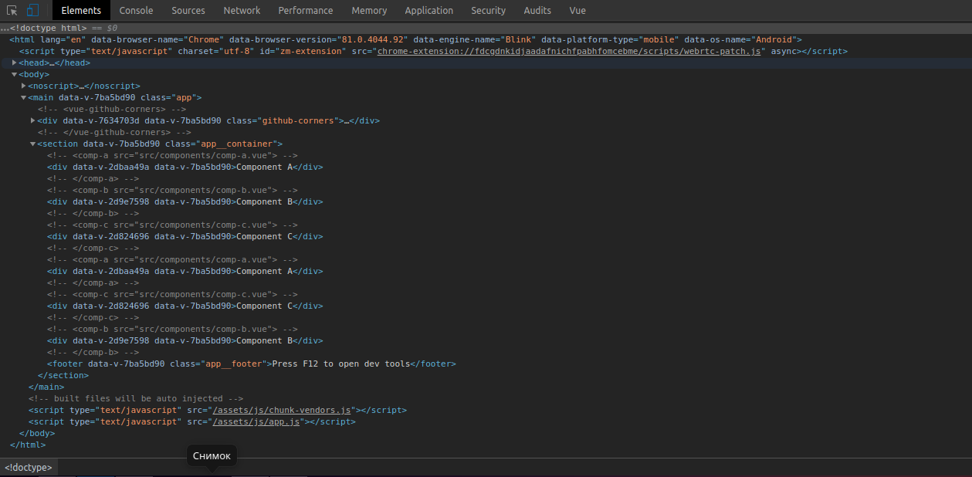Viewport: 972px width, 477px height.
Task: Toggle the device toolbar icon
Action: (x=32, y=10)
